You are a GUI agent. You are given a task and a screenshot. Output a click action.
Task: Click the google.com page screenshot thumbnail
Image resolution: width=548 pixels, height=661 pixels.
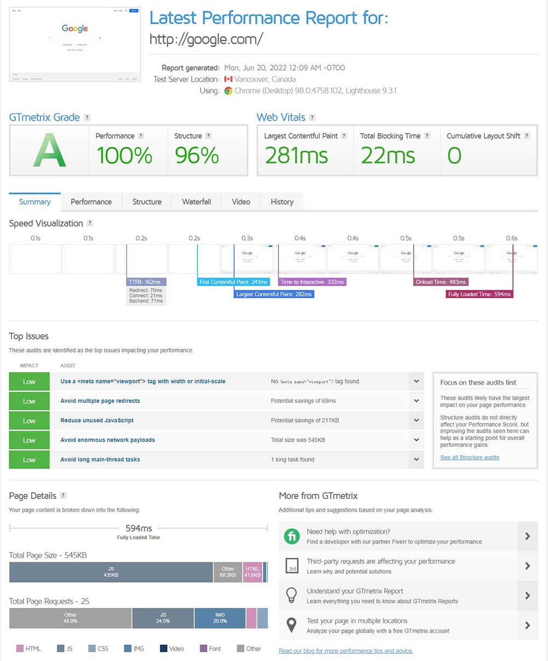75,44
